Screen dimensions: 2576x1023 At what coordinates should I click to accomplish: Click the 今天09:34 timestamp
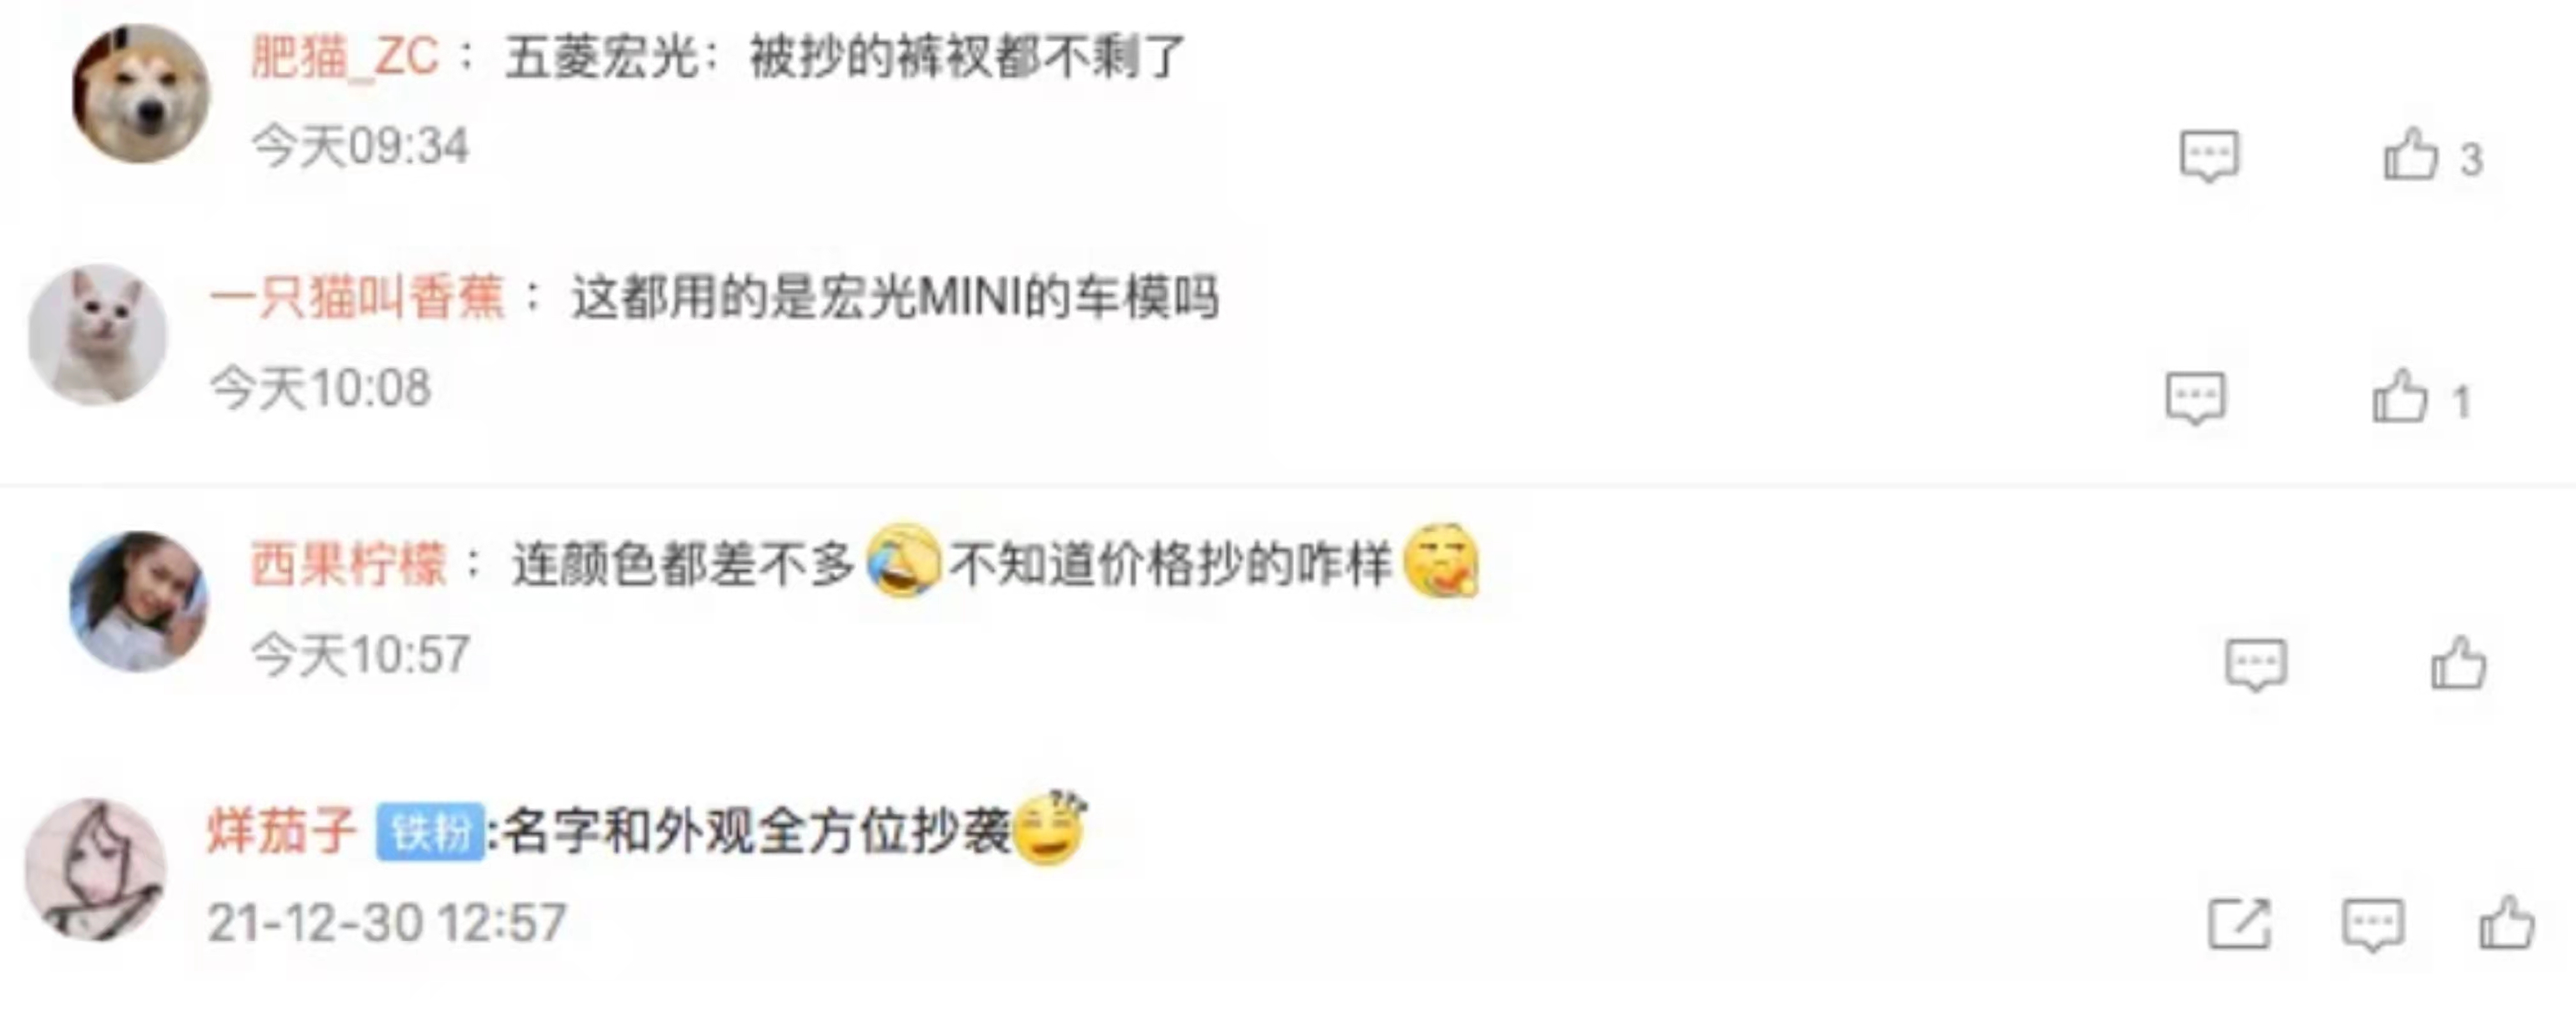(360, 147)
